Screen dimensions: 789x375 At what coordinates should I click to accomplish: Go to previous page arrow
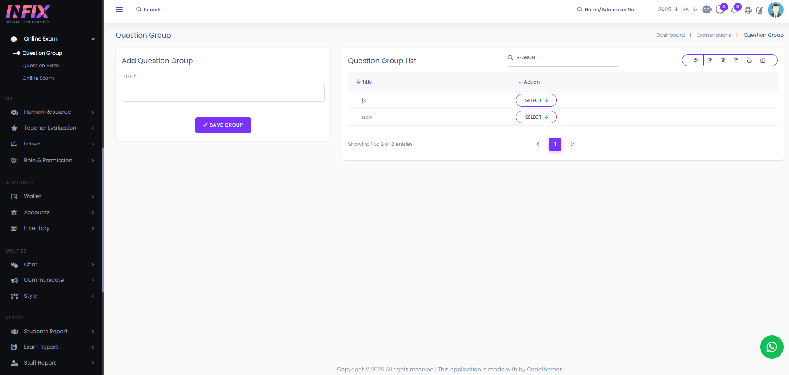[538, 144]
